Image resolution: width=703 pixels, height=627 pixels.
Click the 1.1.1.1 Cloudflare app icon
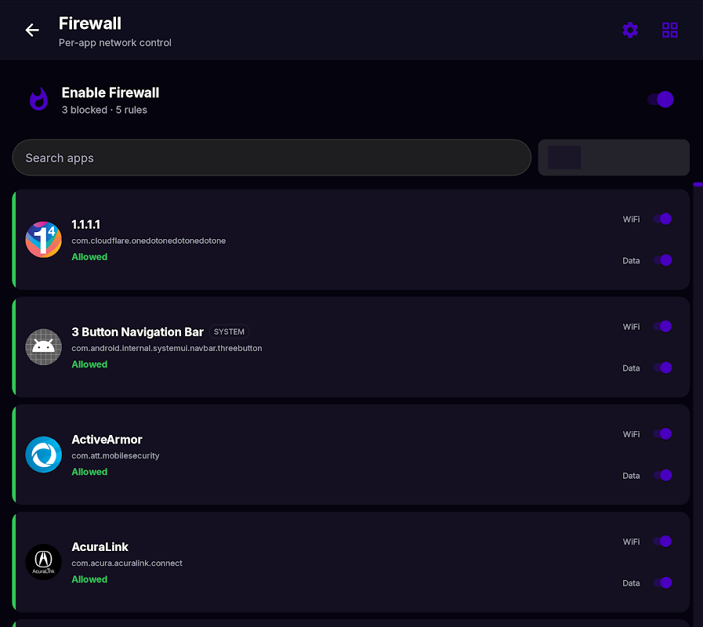[43, 240]
